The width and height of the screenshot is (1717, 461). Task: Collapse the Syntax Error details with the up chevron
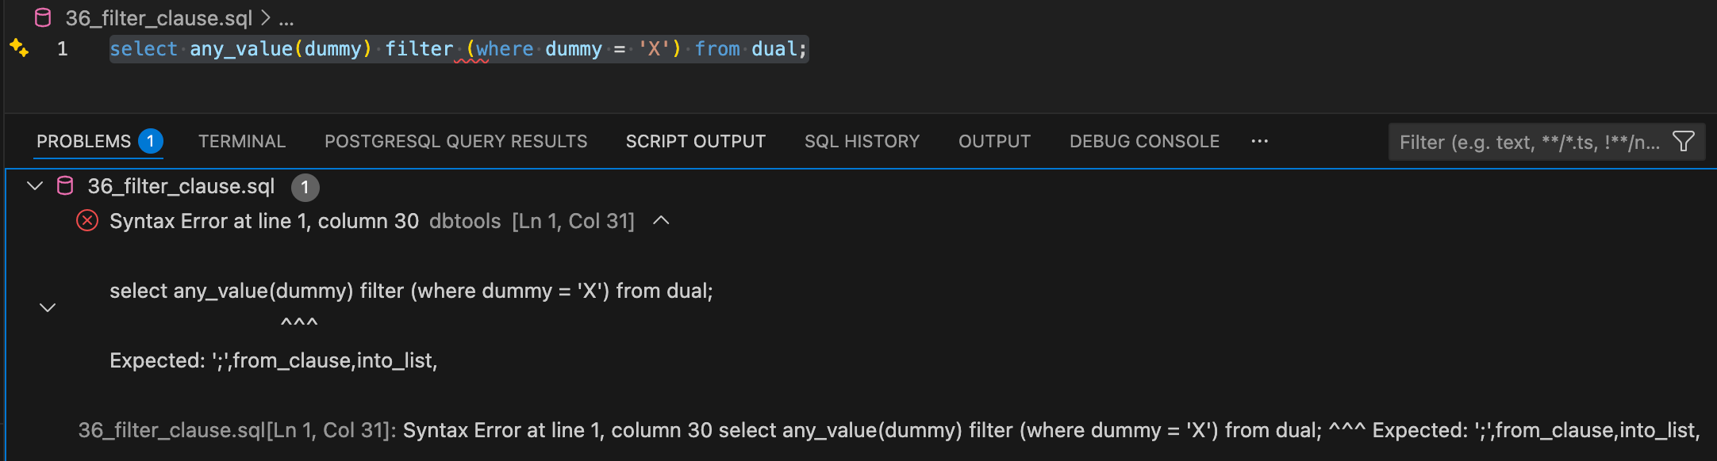pyautogui.click(x=661, y=220)
